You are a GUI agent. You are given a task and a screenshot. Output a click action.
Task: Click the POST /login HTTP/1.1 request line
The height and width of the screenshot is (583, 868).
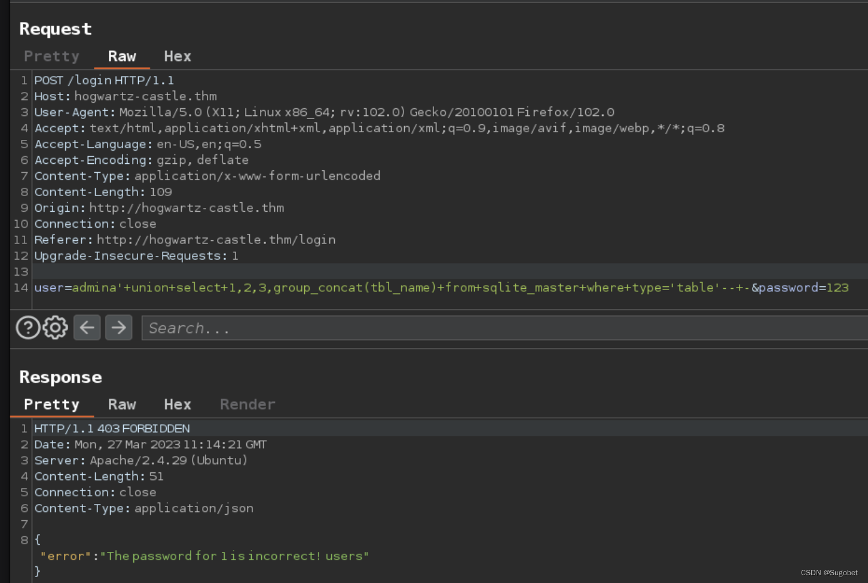(104, 80)
